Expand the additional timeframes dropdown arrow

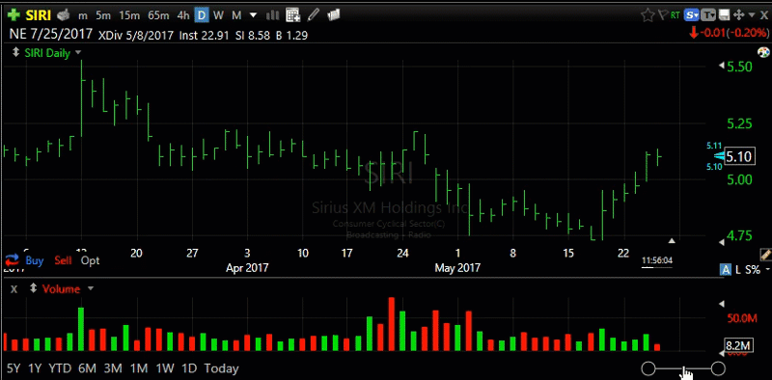tap(253, 15)
